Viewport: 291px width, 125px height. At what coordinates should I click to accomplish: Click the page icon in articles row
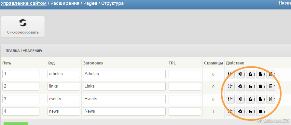pos(260,74)
